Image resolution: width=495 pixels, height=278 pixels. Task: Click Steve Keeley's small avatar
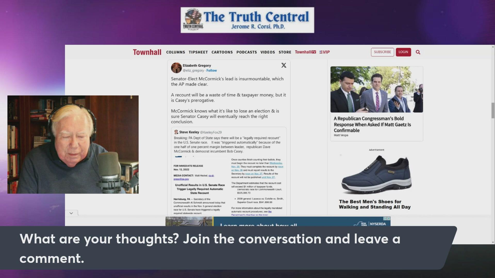point(176,132)
